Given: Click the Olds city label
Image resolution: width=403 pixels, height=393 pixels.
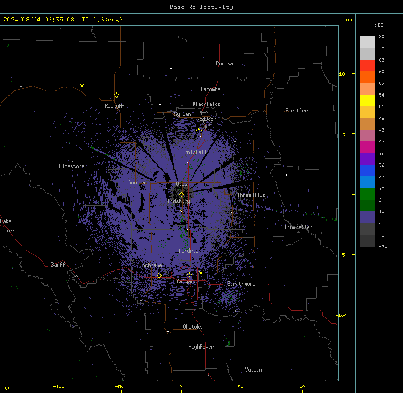Looking at the screenshot, I should tap(181, 184).
